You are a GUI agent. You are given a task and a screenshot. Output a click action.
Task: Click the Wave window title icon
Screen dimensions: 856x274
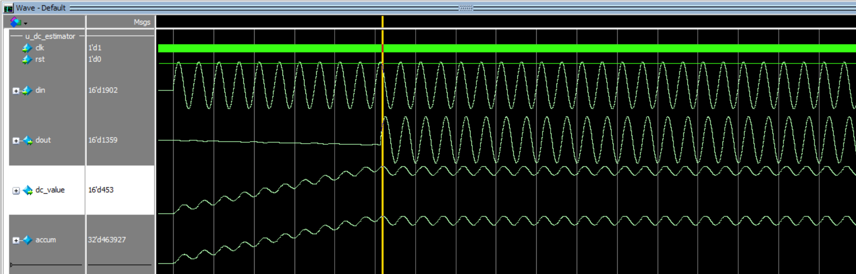[x=8, y=8]
